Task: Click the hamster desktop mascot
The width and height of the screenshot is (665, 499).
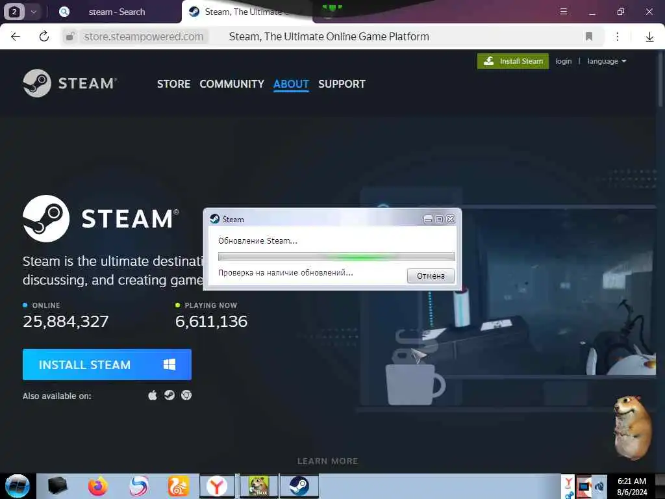Action: click(633, 428)
